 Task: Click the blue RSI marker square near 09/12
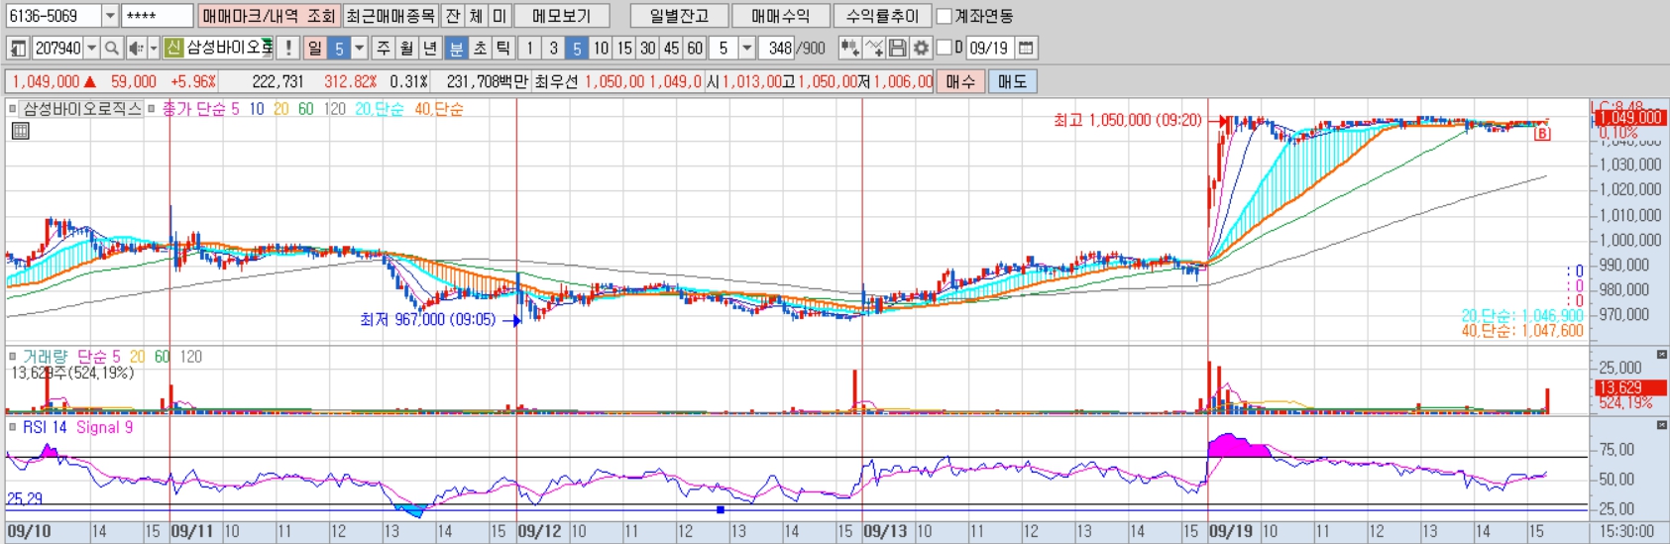tap(721, 509)
